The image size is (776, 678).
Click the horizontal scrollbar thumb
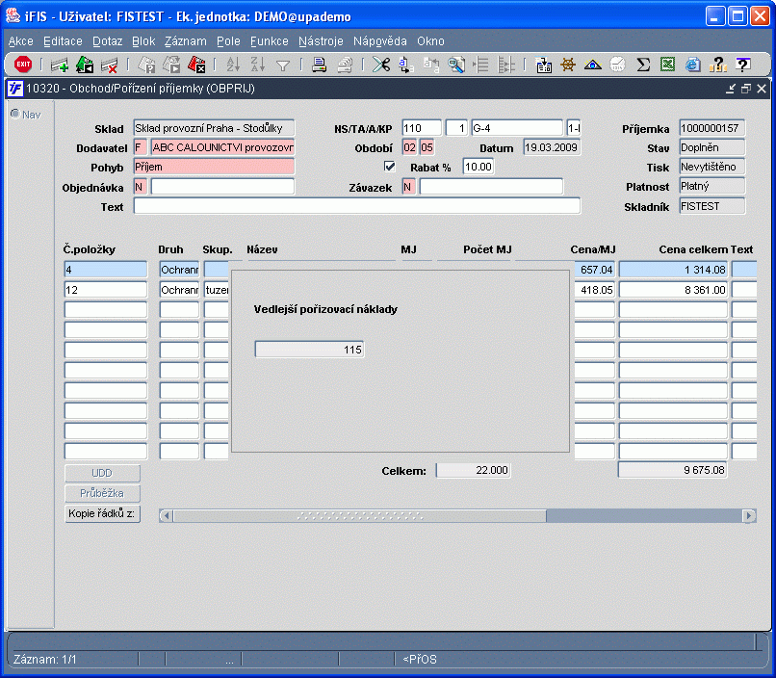pyautogui.click(x=360, y=515)
